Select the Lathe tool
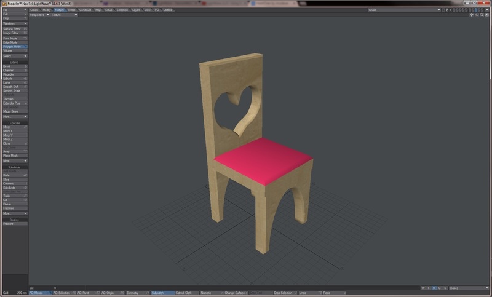 [15, 82]
